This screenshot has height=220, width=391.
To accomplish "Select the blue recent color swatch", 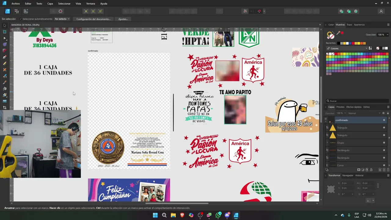I will [x=350, y=43].
